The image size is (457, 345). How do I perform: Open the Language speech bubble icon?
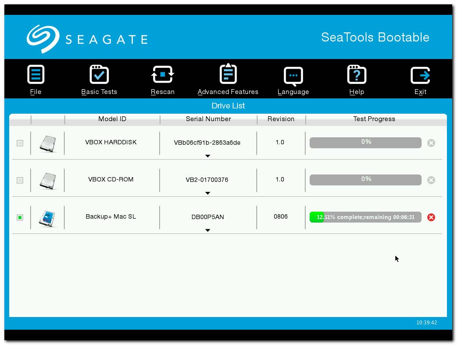[293, 77]
